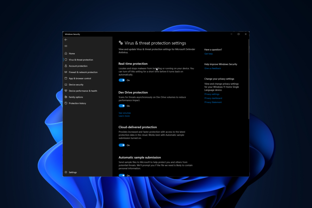Select the App & browser control icon

coord(66,78)
